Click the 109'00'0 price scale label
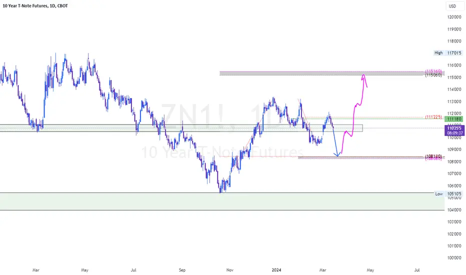 coord(454,149)
